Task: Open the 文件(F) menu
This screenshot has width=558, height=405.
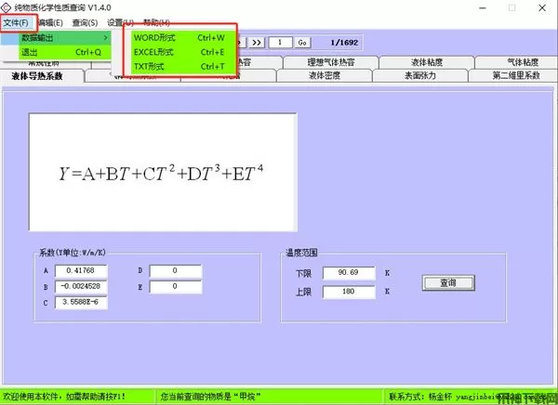Action: (x=16, y=21)
